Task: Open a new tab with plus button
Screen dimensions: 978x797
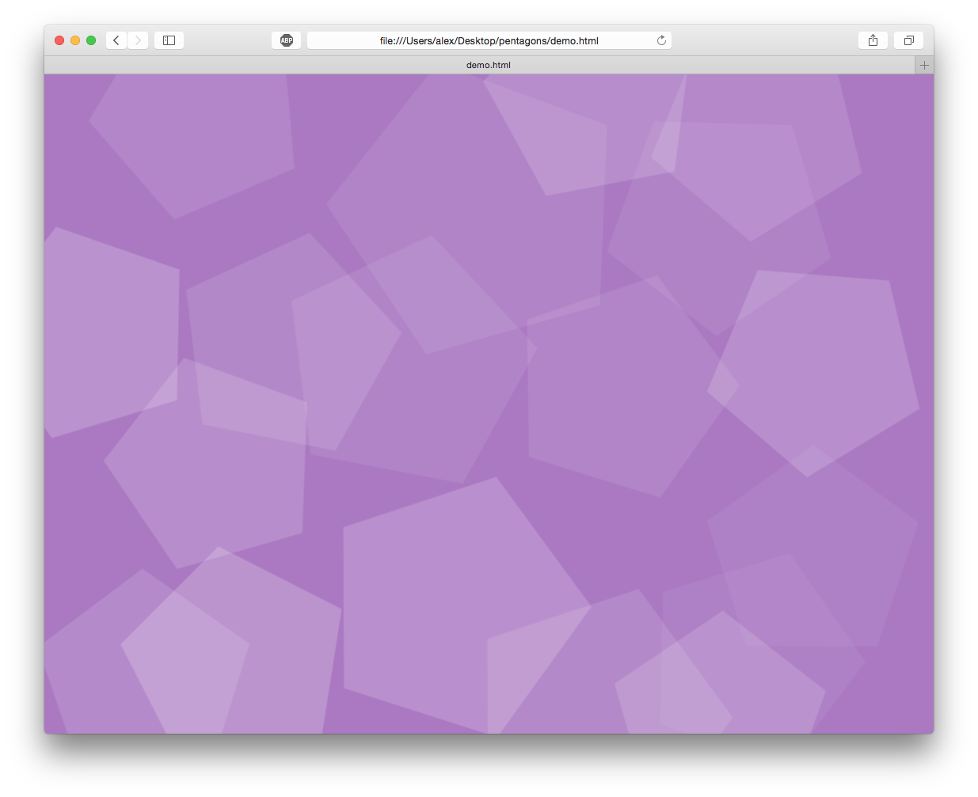Action: [x=924, y=65]
